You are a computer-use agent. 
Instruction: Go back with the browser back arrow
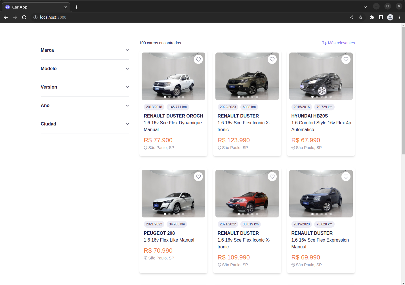click(6, 17)
